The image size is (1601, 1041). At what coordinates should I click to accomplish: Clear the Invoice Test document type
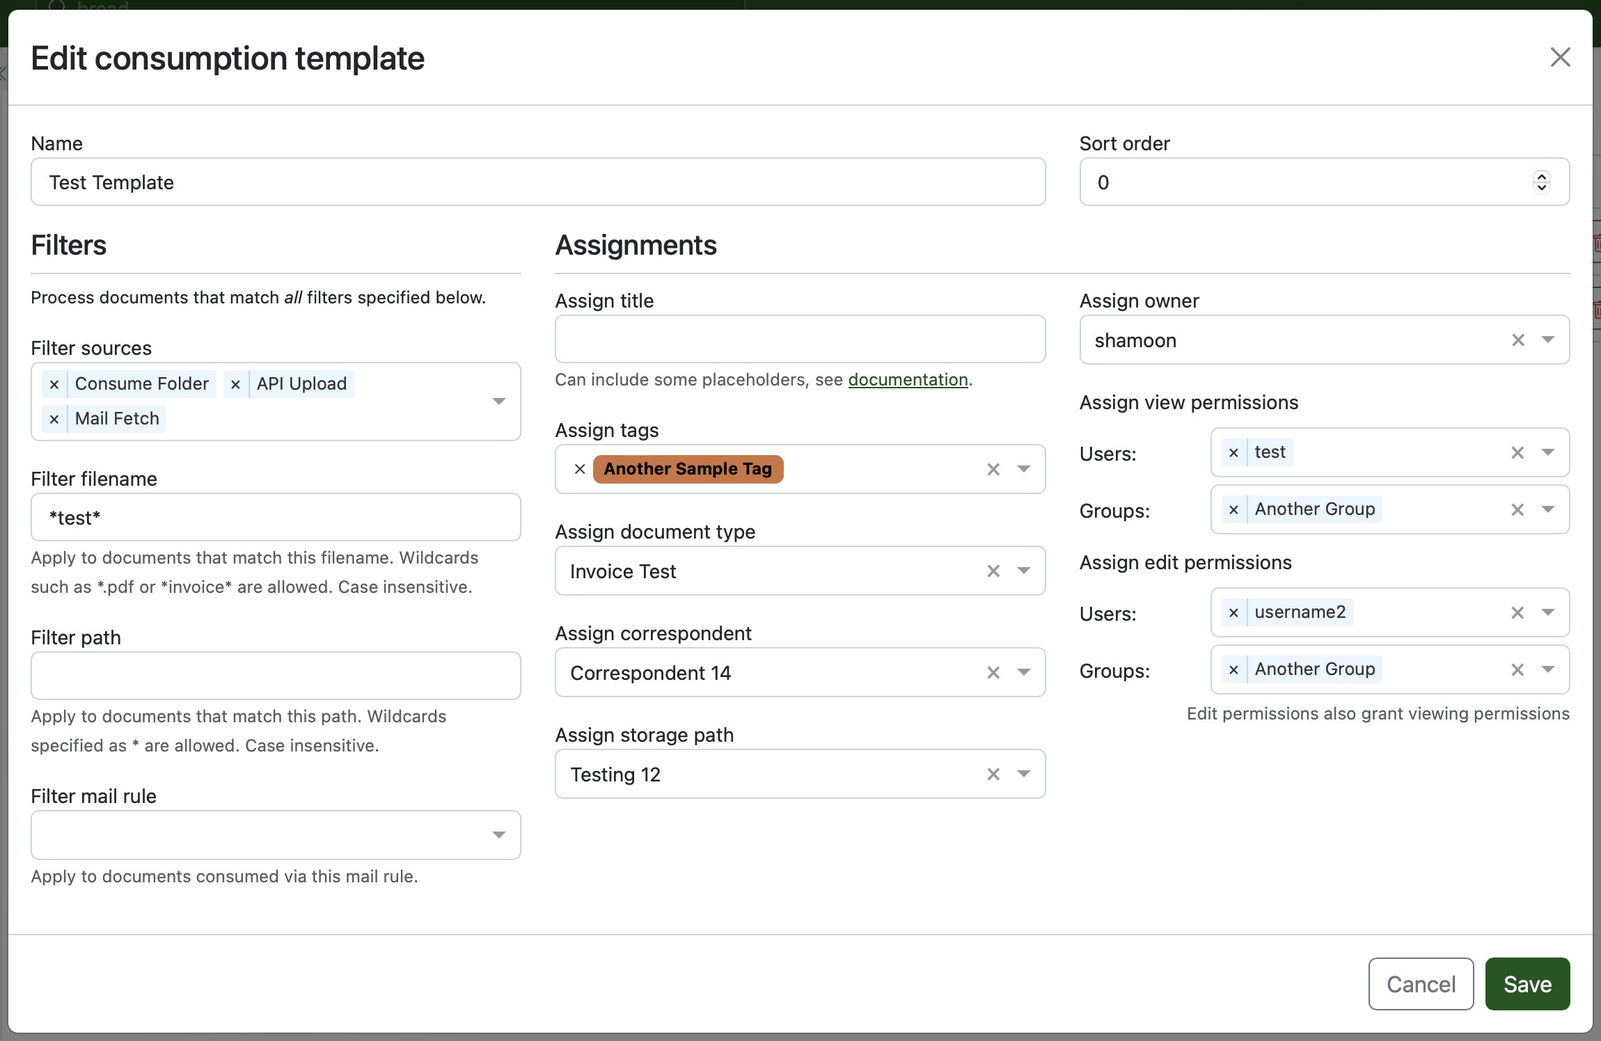[x=993, y=571]
